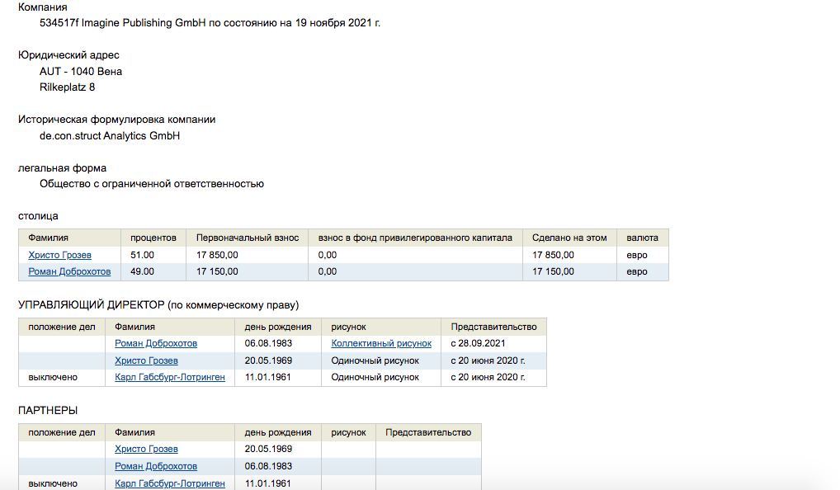Click 'евро' in capital-table Роман Доброхотов row
Viewport: 840px width, 490px height.
637,271
